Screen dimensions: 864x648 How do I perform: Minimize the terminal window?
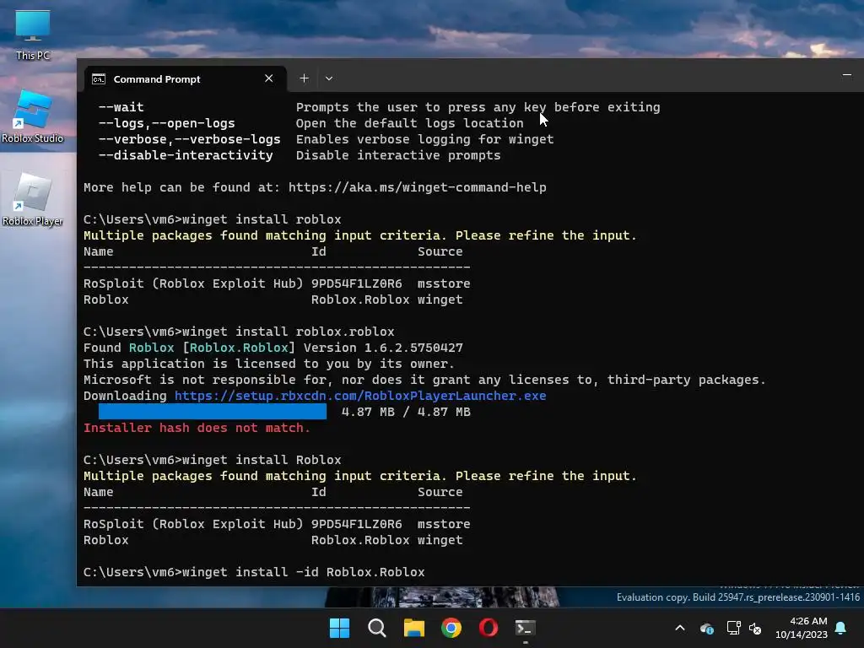coord(847,75)
